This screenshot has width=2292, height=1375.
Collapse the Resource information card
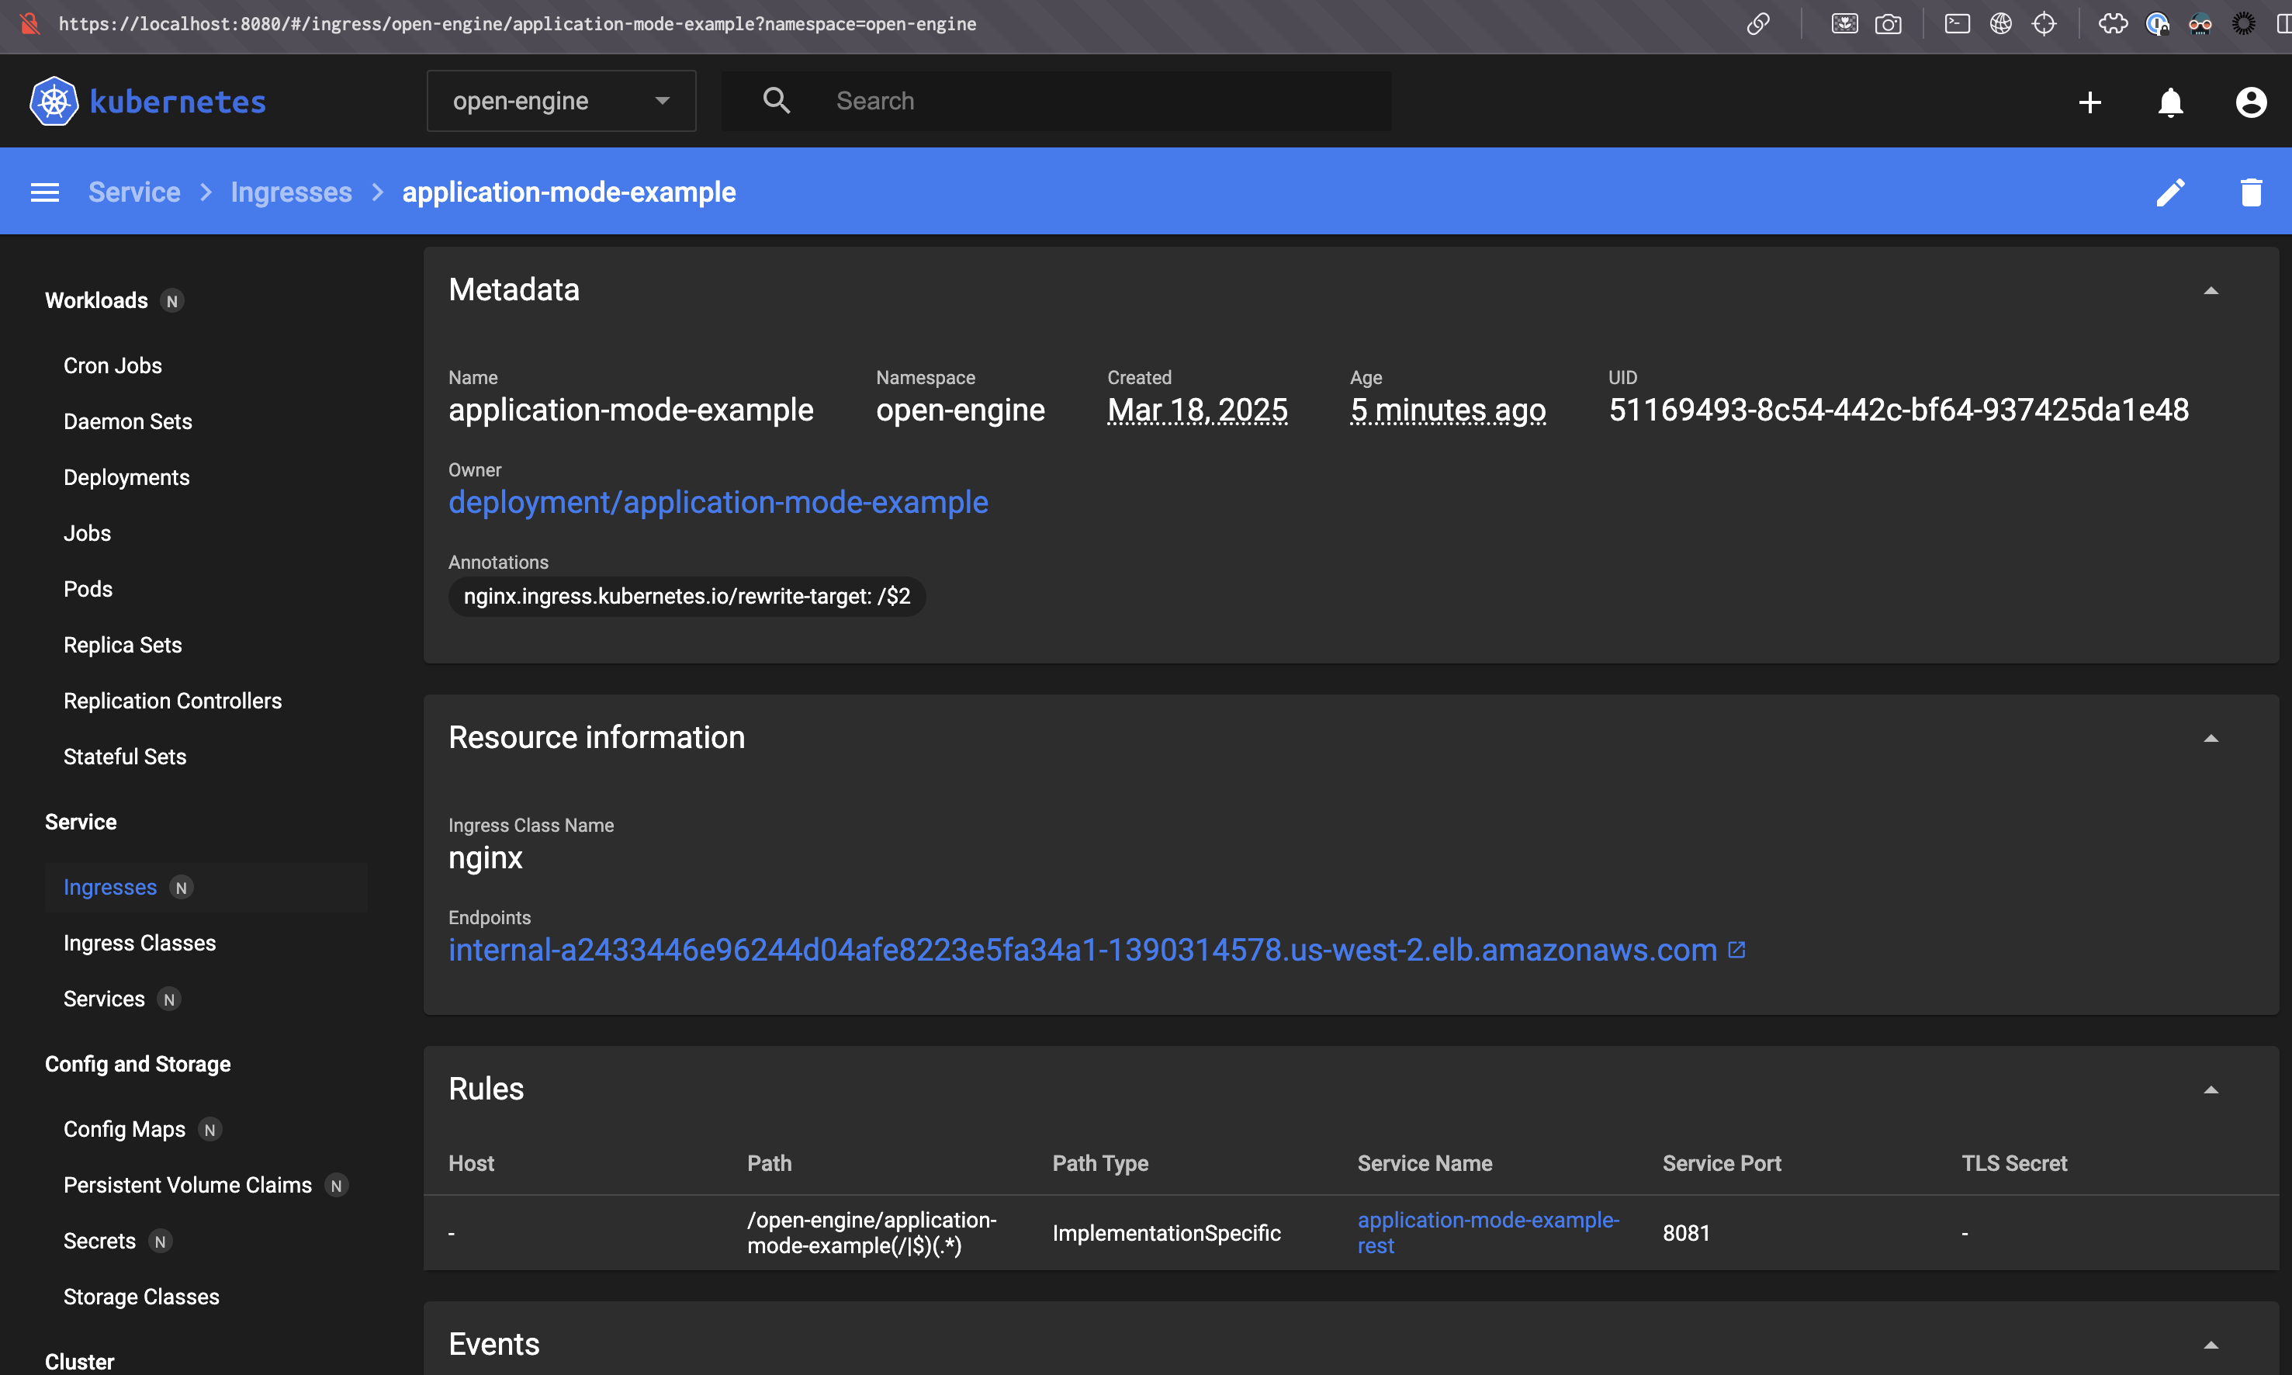2211,739
